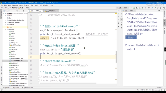Run with coverage from the main toolbar
Screen dimensions: 166x93
coord(137,8)
